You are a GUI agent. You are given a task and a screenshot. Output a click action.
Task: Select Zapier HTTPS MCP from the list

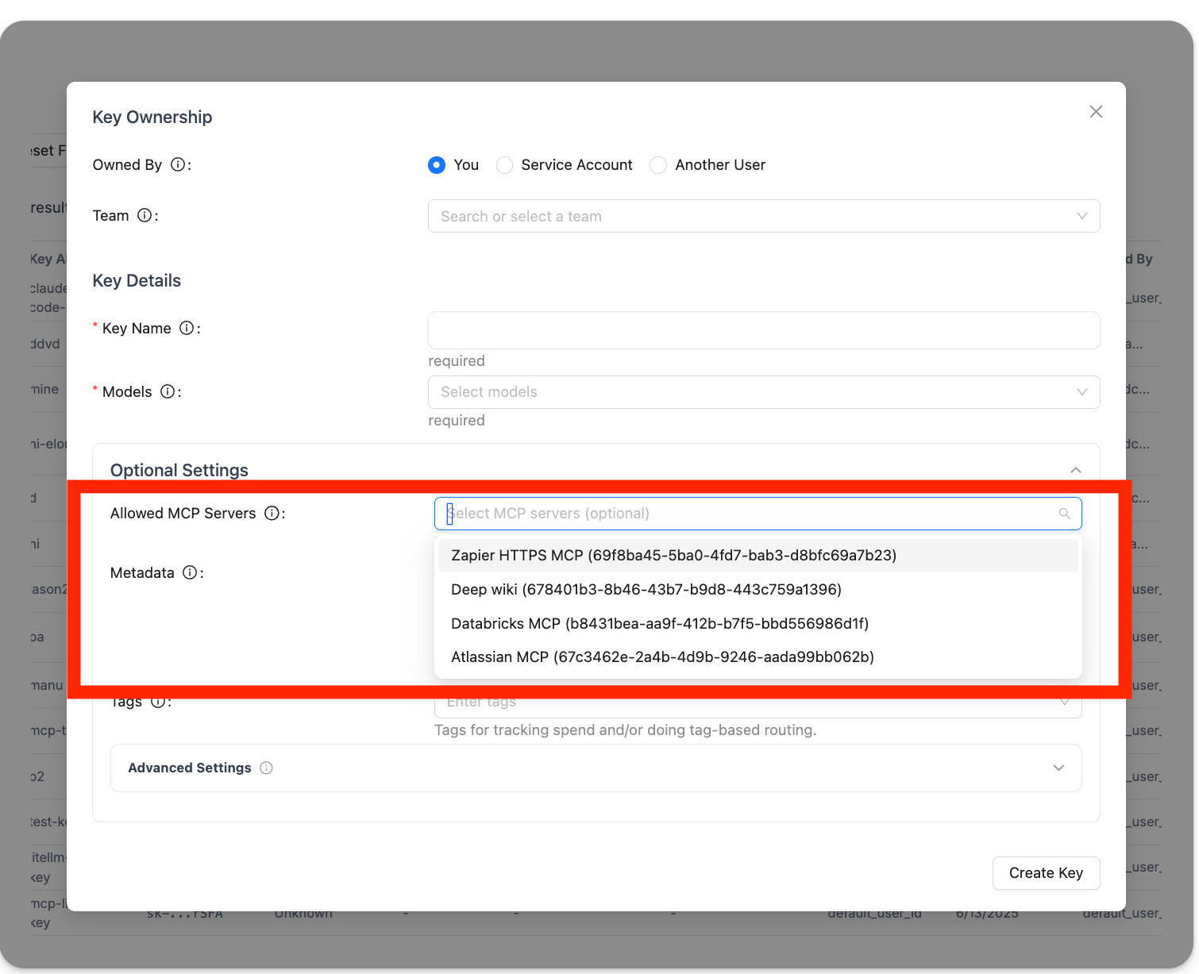click(673, 556)
